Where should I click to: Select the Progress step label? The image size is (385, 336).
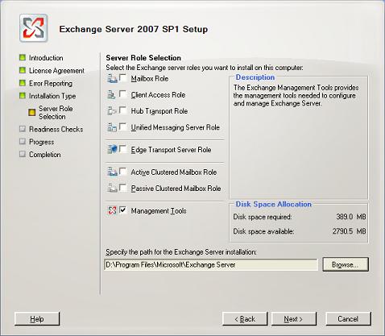click(x=41, y=142)
